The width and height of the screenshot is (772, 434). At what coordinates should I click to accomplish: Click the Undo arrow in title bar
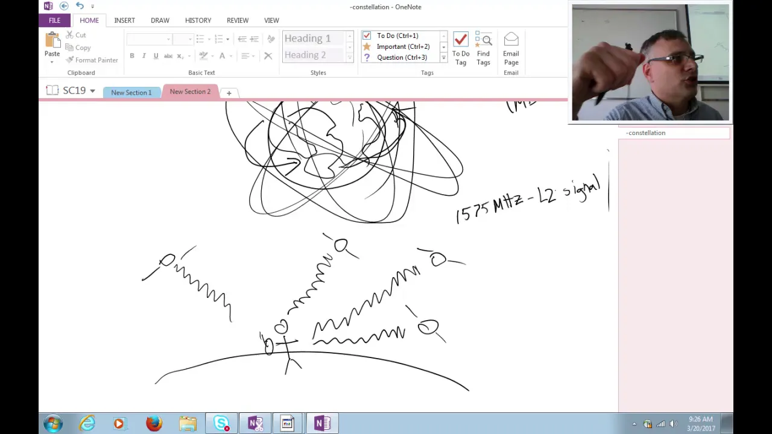coord(80,6)
